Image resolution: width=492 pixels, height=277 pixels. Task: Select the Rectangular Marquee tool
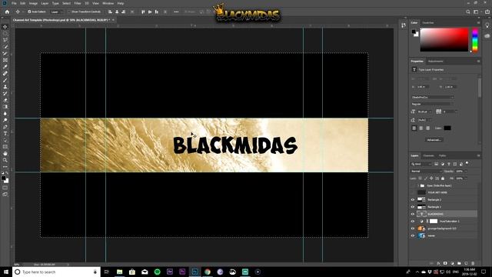pos(5,33)
